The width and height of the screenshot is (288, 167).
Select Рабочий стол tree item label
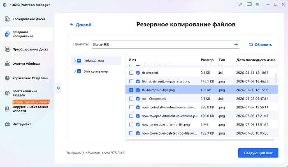(94, 61)
